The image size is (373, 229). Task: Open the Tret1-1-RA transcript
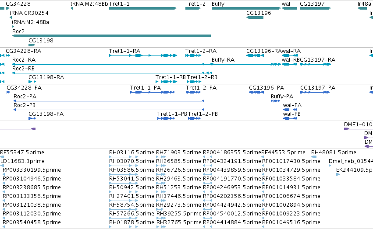tap(143, 56)
